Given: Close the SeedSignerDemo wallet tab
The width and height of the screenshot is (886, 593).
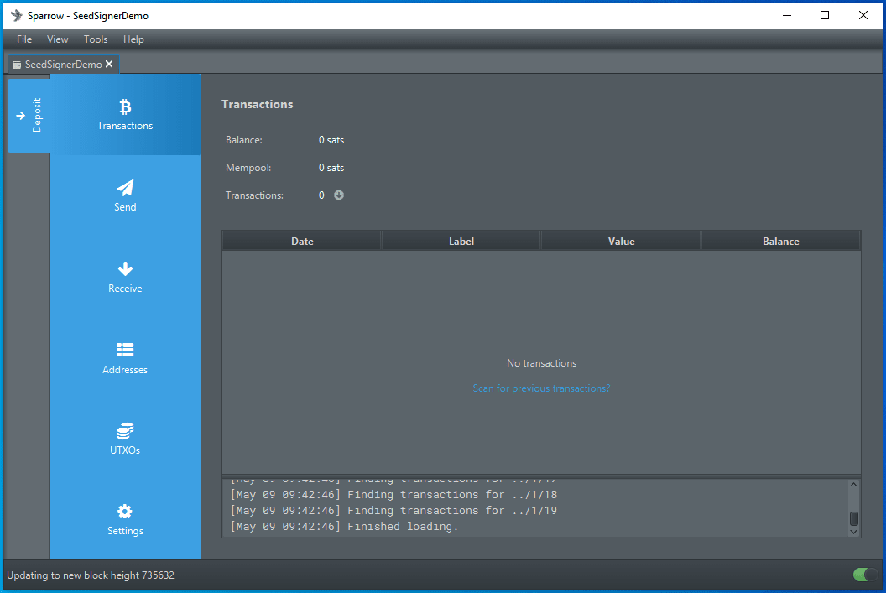Looking at the screenshot, I should pos(109,65).
